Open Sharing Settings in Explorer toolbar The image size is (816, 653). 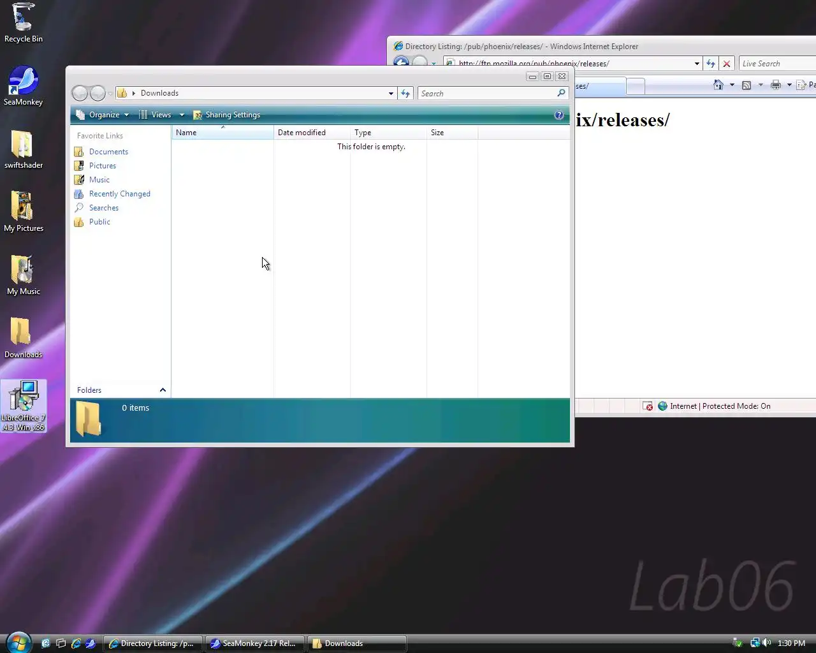pos(227,115)
